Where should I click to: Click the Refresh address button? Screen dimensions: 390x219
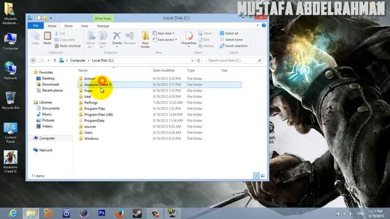pos(199,61)
